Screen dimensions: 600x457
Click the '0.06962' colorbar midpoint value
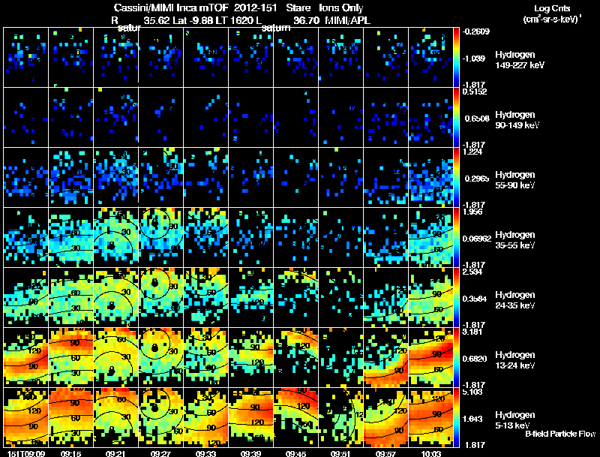click(x=476, y=239)
